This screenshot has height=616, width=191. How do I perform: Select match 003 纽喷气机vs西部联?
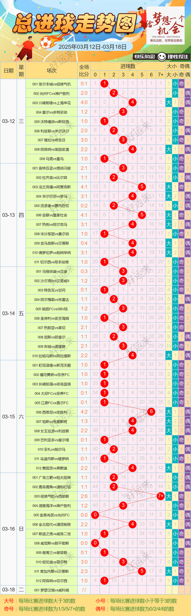[52, 496]
